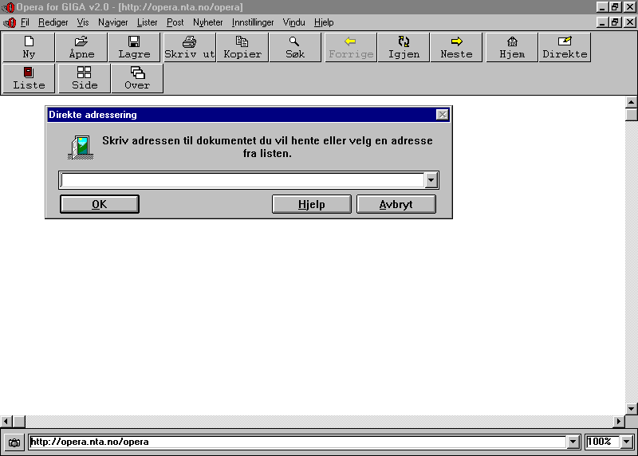Open the Nyheter menu
Screen dimensions: 638x456
point(207,22)
